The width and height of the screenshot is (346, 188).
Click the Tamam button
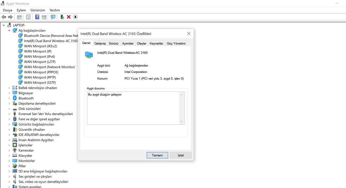pos(157,155)
